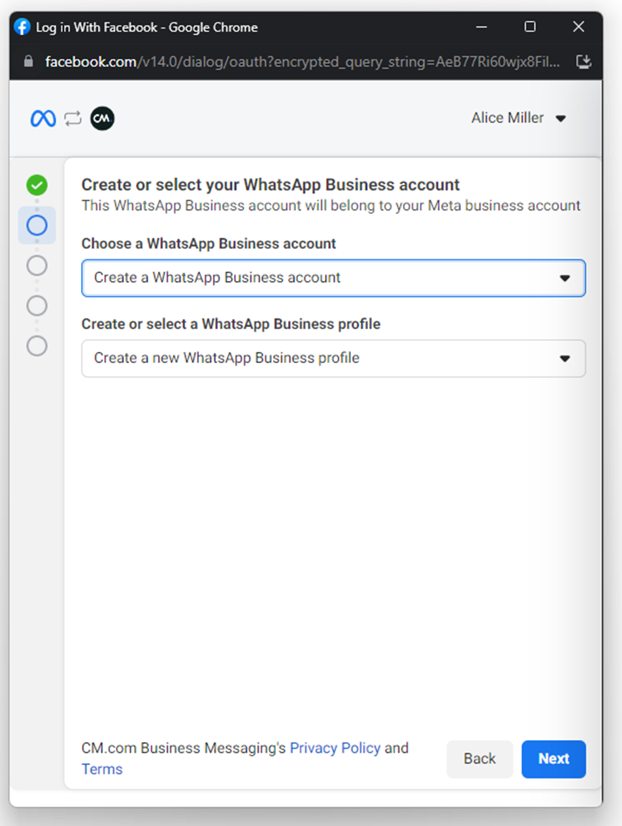This screenshot has height=826, width=622.
Task: Click the install app icon in address bar
Action: click(583, 62)
